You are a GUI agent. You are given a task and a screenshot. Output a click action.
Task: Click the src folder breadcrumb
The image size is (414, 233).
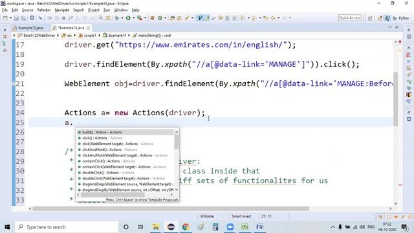67,36
